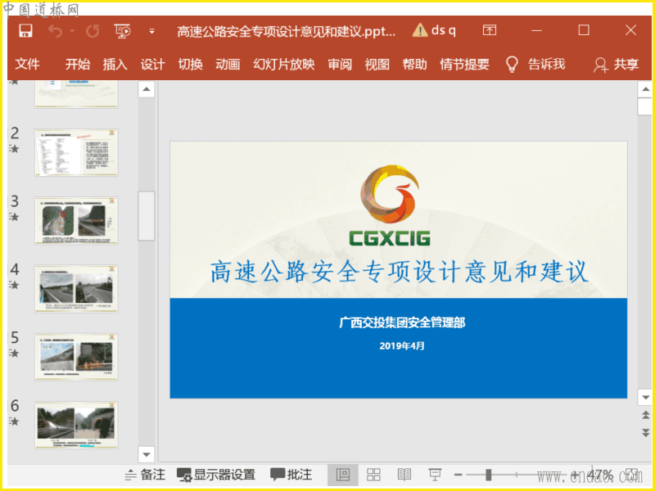The image size is (655, 491).
Task: Select slide 6 thumbnail
Action: point(76,425)
